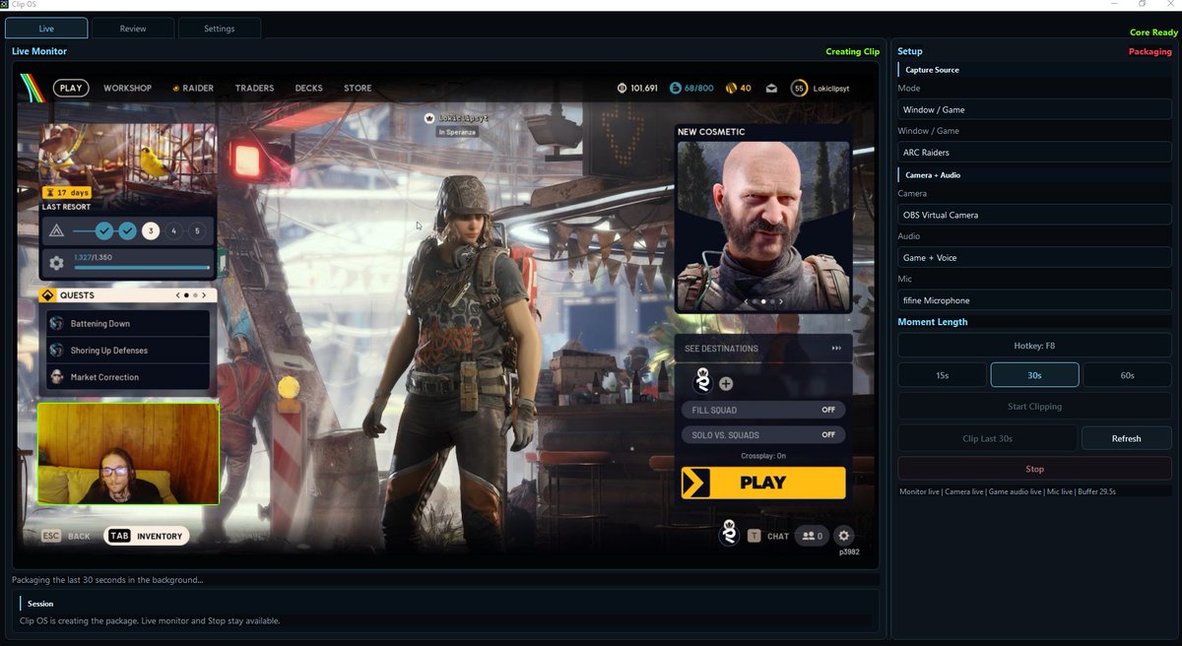Viewport: 1182px width, 646px height.
Task: Click the snake player emblem in squad panel
Action: pyautogui.click(x=702, y=381)
